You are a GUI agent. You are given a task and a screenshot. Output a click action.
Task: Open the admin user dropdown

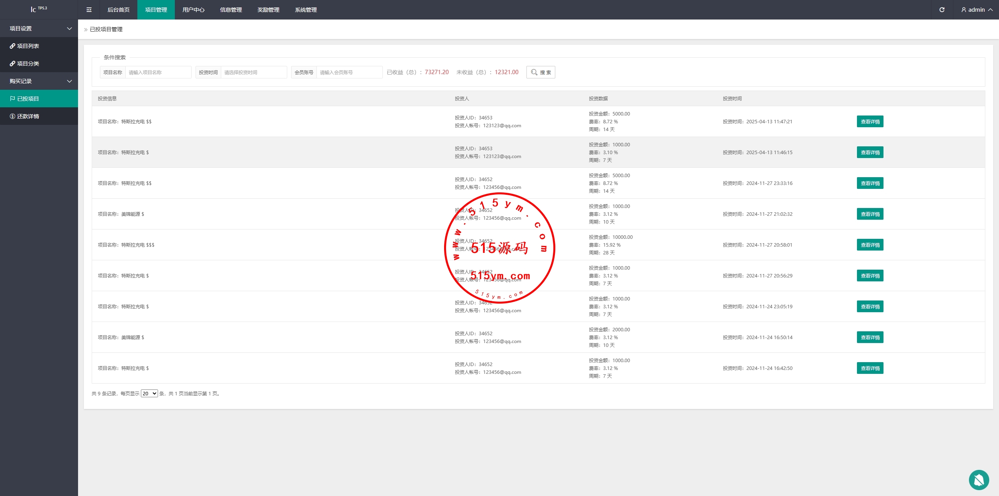977,10
